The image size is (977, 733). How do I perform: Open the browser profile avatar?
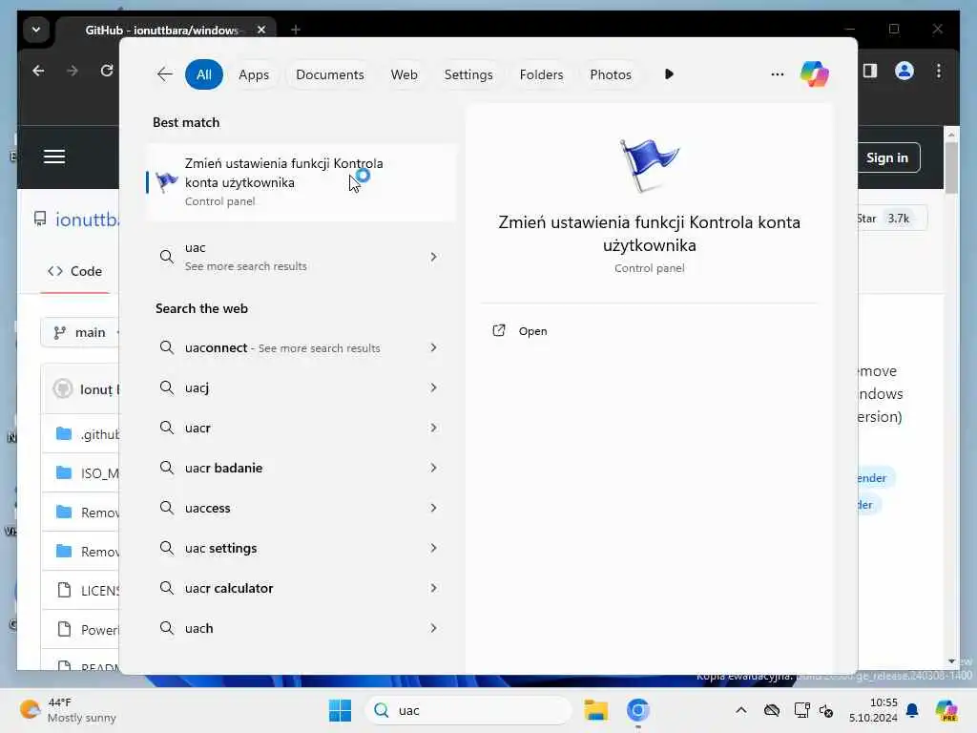pyautogui.click(x=904, y=71)
